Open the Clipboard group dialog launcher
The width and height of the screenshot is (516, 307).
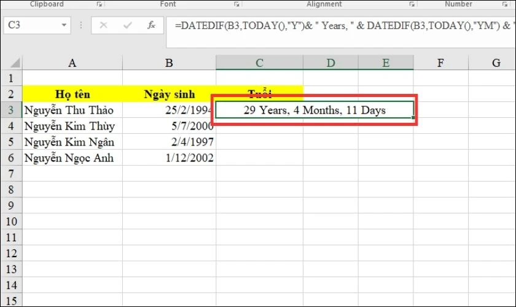(x=99, y=4)
